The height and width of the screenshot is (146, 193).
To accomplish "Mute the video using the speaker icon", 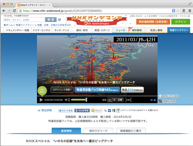I will pyautogui.click(x=67, y=100).
